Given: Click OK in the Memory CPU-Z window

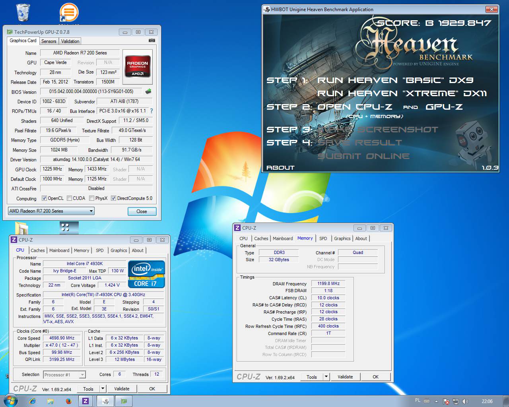Looking at the screenshot, I should click(x=375, y=377).
